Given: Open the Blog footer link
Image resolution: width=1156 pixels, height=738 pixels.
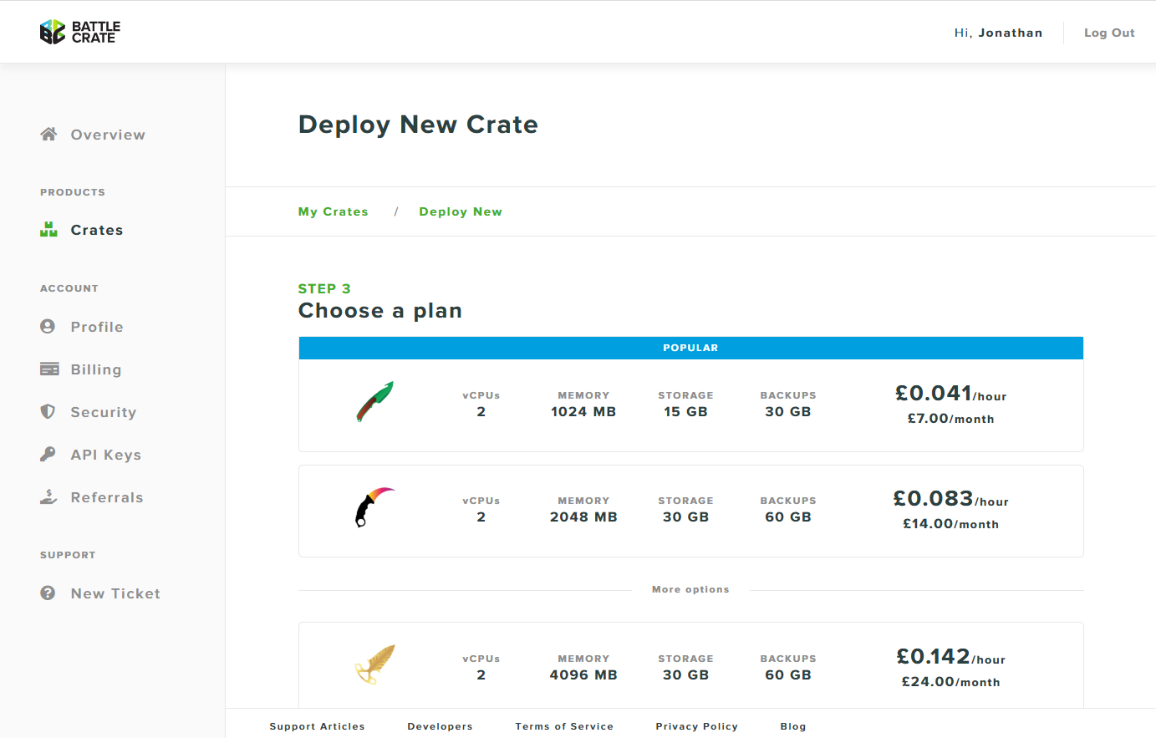Looking at the screenshot, I should (x=793, y=726).
